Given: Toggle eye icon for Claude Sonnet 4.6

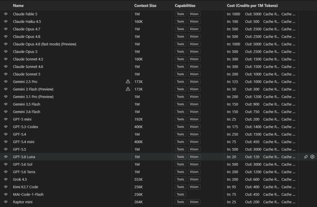Looking at the screenshot, I should tap(6, 66).
